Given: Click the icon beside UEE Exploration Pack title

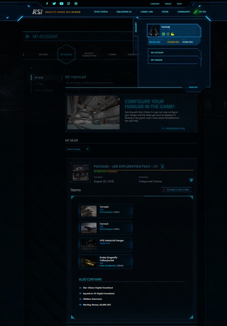Looking at the screenshot, I should pos(163,167).
